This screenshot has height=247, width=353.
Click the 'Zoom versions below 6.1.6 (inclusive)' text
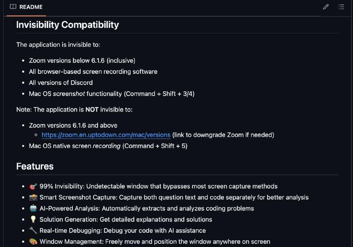coord(82,60)
